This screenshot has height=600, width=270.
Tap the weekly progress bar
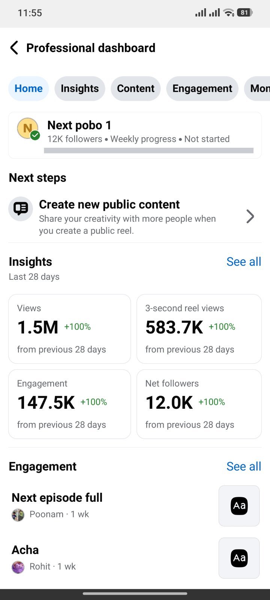(x=148, y=150)
